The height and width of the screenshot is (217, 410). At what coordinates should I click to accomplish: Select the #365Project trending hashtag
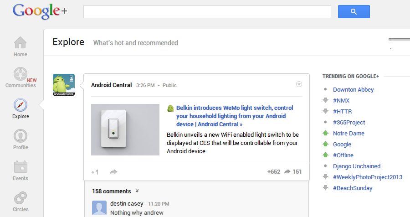point(349,123)
